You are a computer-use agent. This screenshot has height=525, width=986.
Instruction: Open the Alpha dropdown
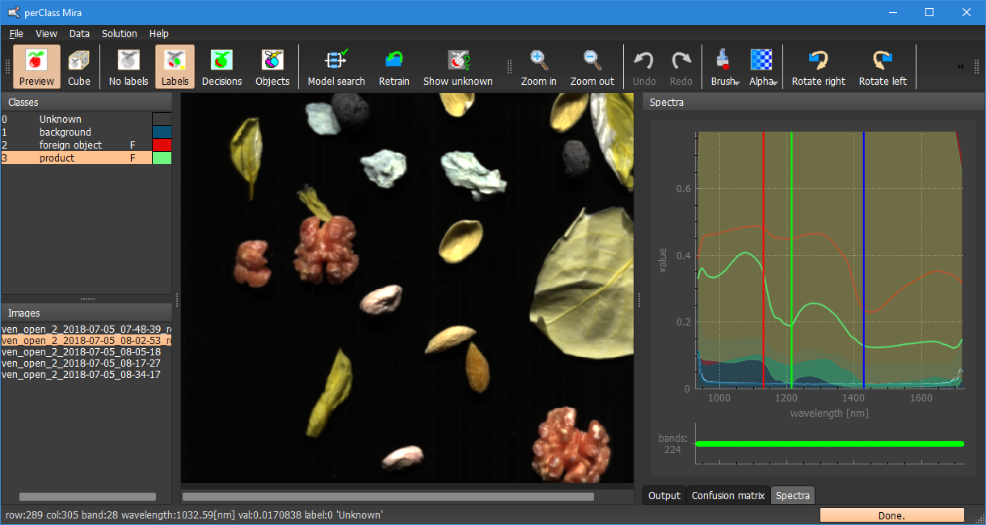[x=762, y=67]
